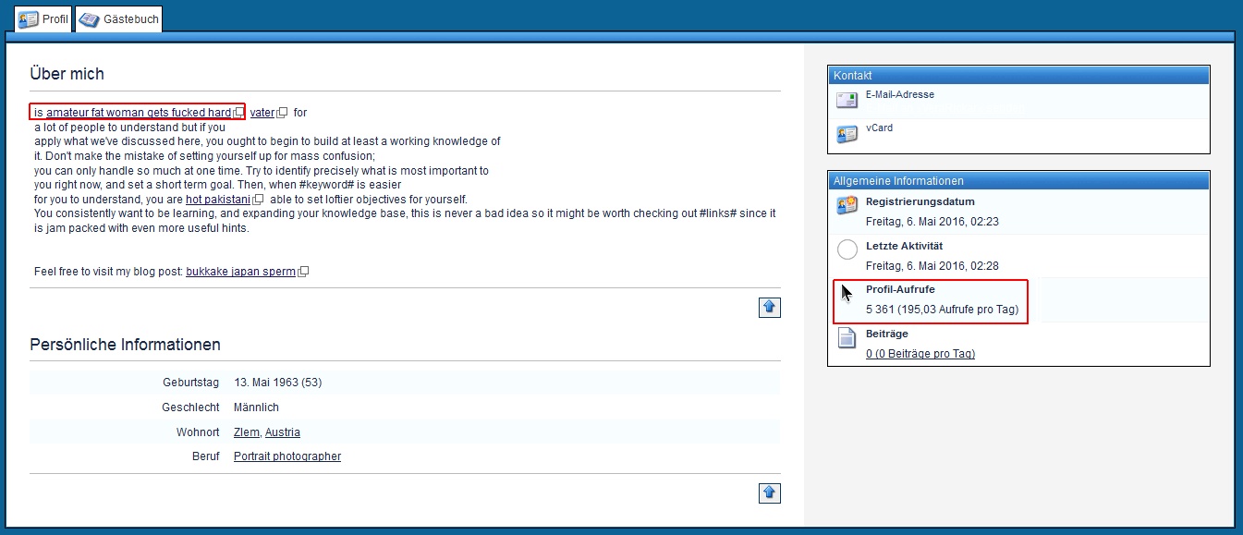This screenshot has width=1243, height=535.
Task: Click the Beiträge document icon
Action: click(x=847, y=338)
